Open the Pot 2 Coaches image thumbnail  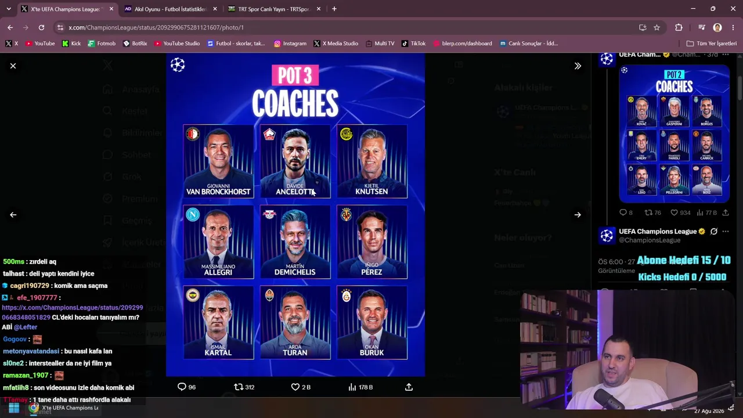(674, 134)
